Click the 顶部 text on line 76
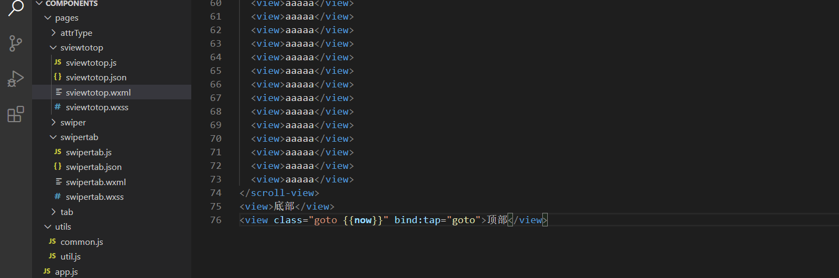Viewport: 839px width, 278px height. point(498,220)
